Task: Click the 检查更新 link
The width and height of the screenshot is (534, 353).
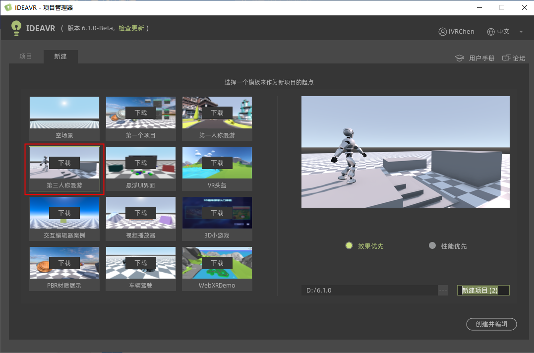Action: [131, 28]
